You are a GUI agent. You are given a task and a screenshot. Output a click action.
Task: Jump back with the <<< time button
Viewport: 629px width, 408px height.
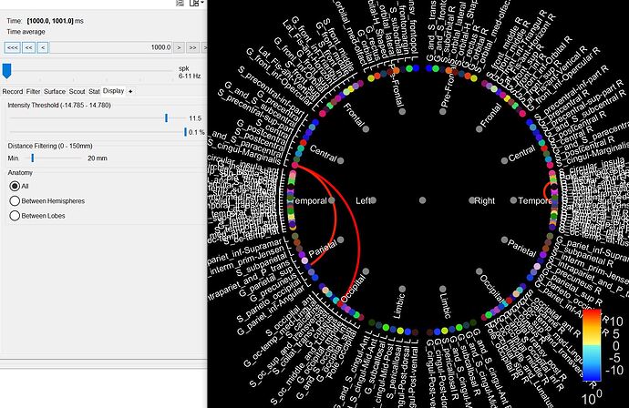point(13,47)
